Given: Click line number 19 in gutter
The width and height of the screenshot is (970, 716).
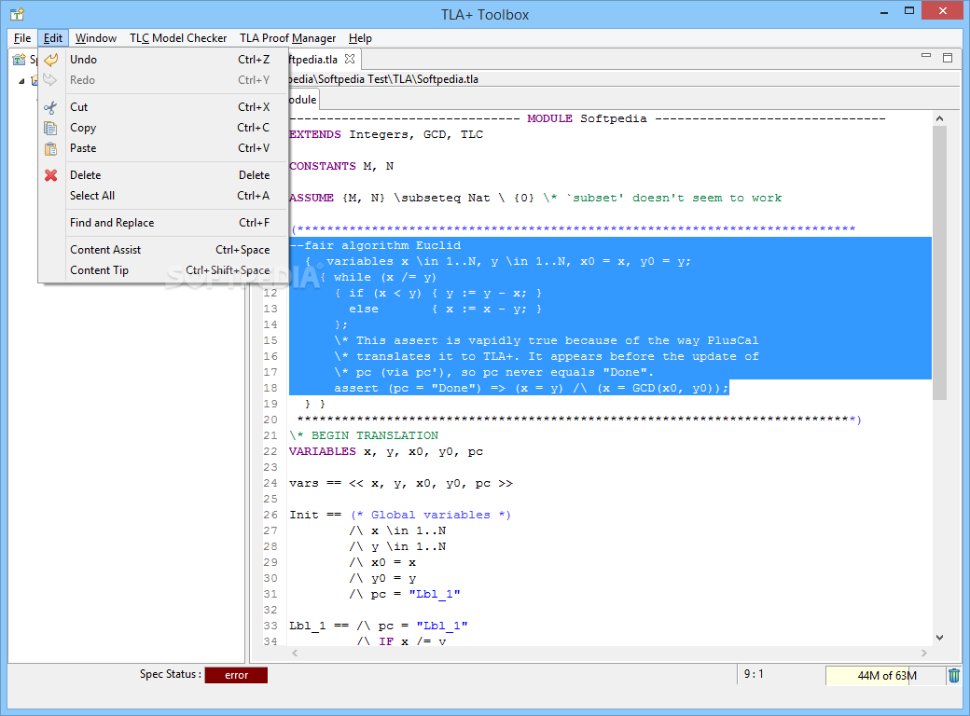Looking at the screenshot, I should pyautogui.click(x=270, y=404).
